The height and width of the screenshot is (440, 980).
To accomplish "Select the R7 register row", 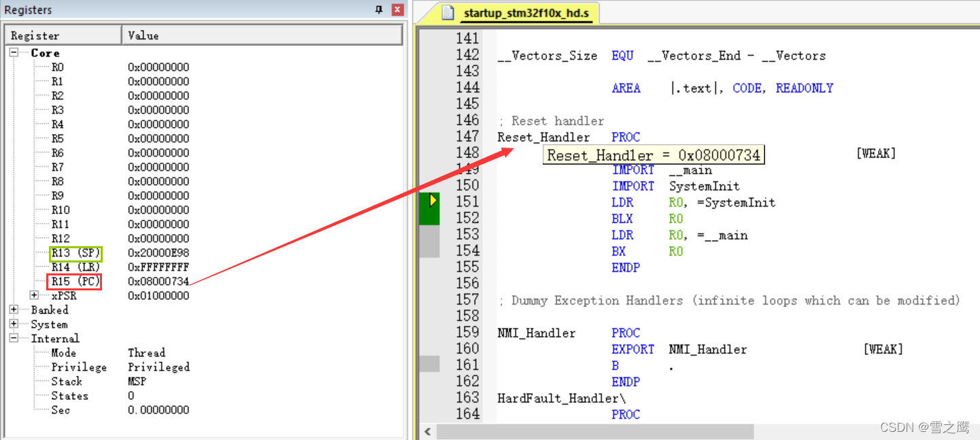I will coord(204,167).
